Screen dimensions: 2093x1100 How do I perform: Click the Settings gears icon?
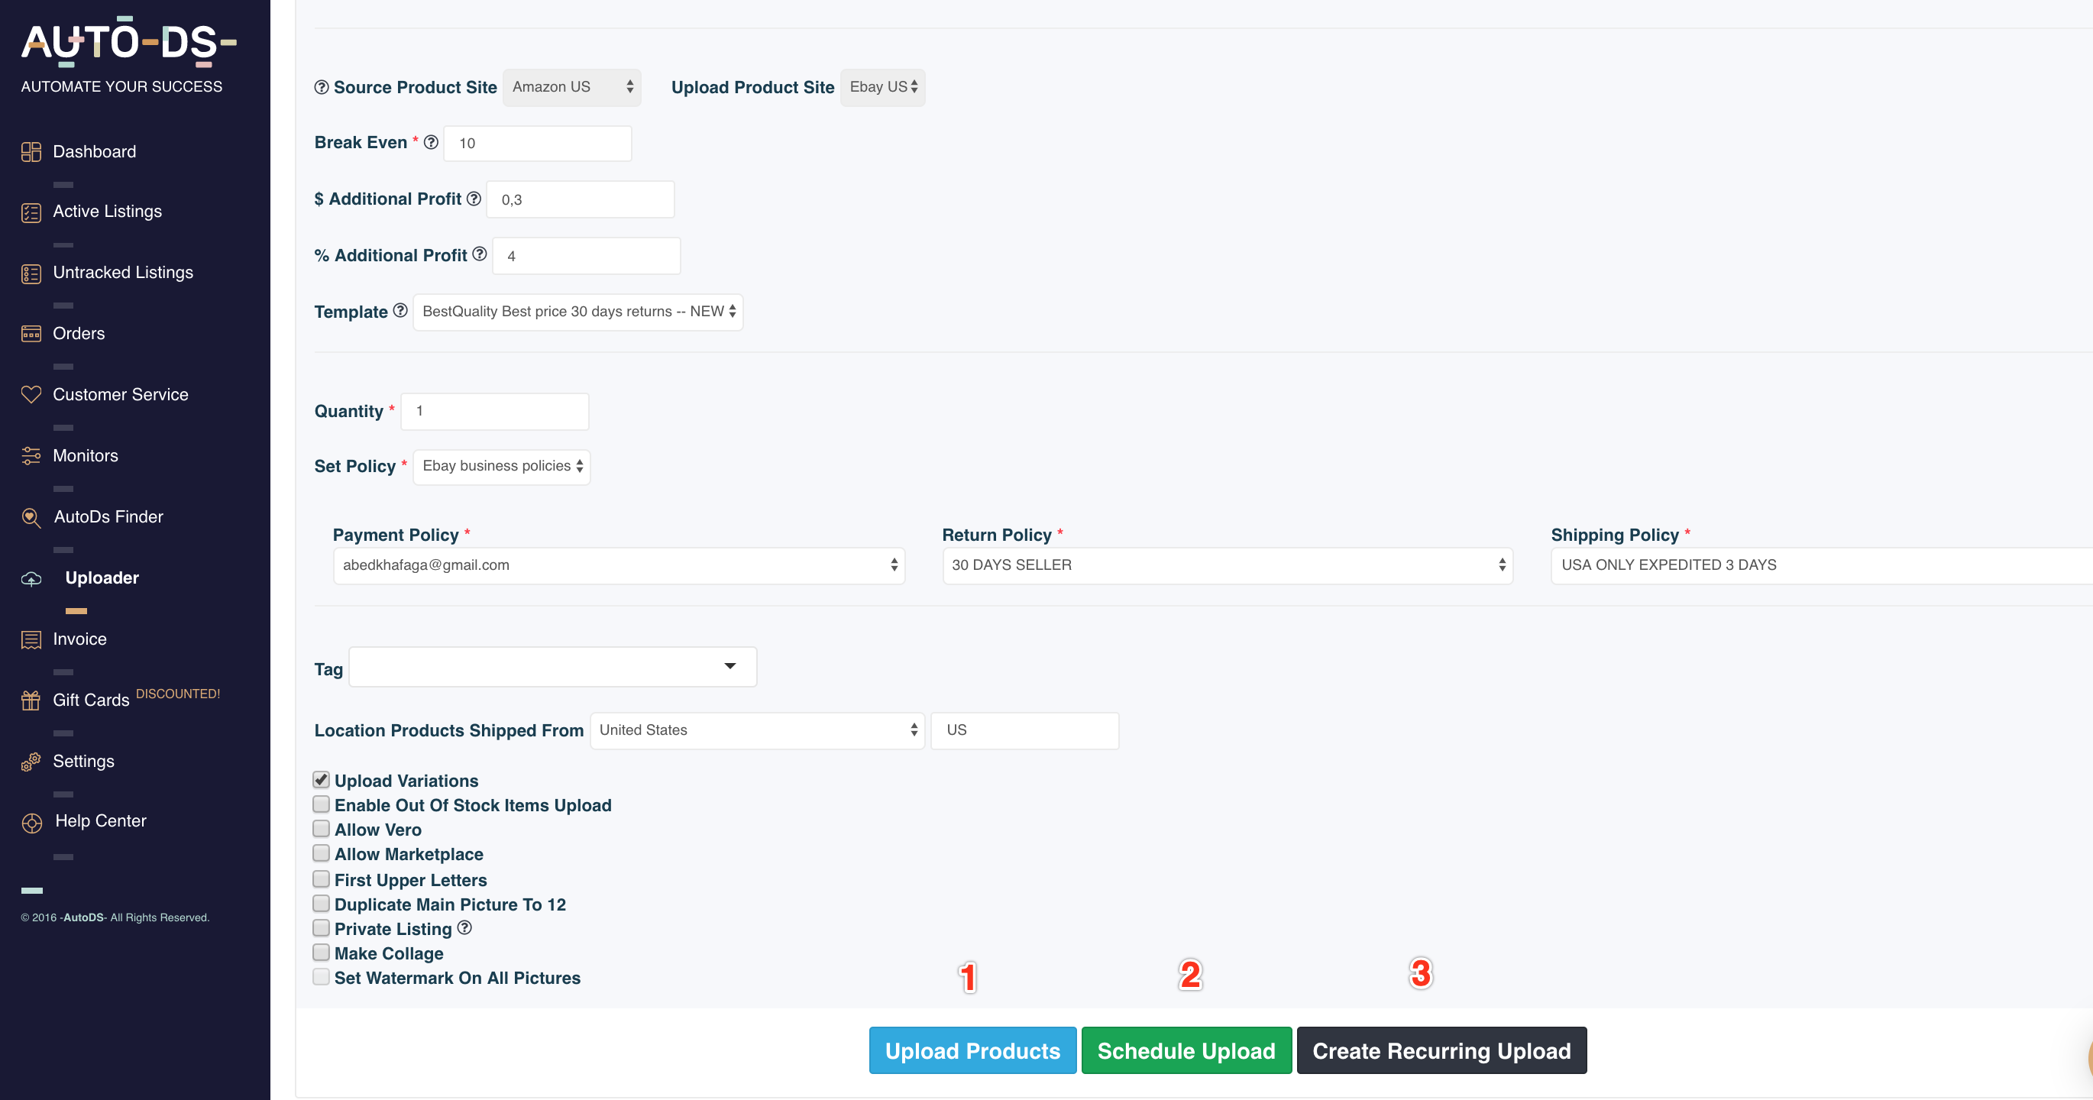coord(31,762)
